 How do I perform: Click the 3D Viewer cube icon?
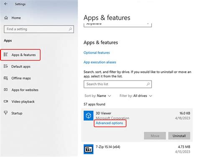[x=89, y=116]
